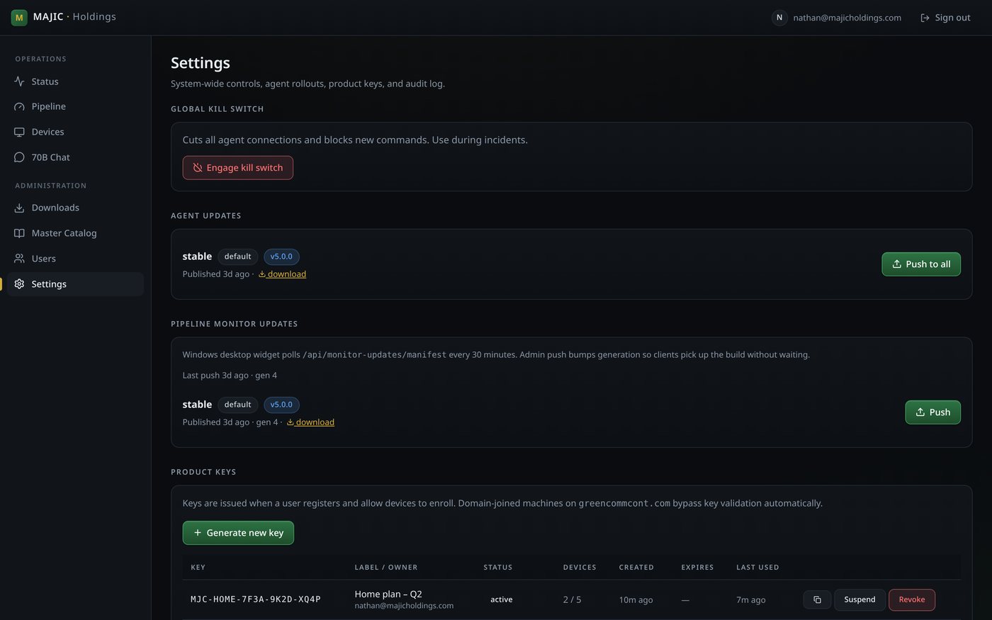
Task: Click the Settings page heading
Action: point(201,63)
